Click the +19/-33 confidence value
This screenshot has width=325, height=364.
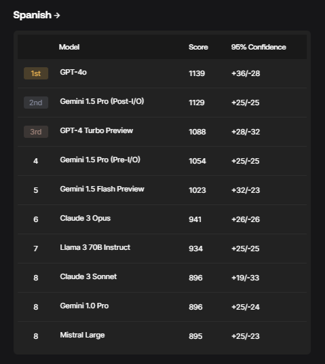coord(245,278)
